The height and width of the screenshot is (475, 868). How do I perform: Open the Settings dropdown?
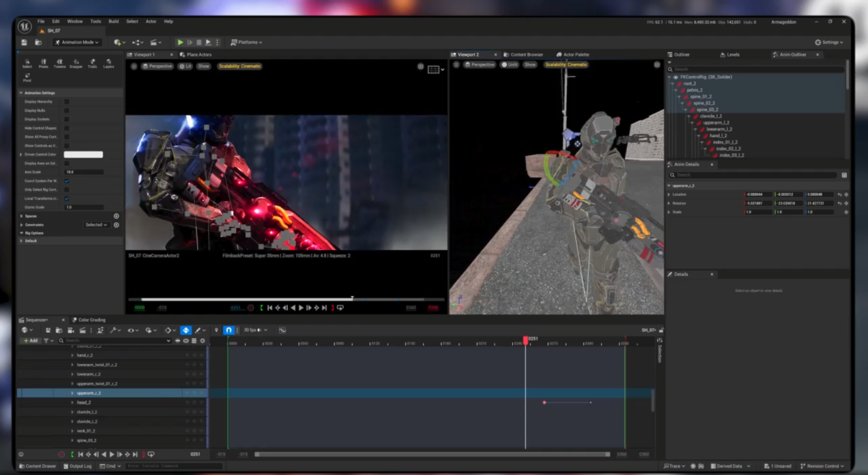point(829,42)
